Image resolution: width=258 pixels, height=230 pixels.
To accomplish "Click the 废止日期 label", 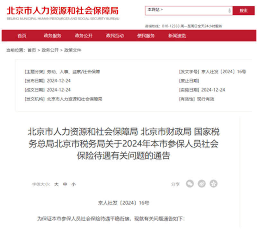I will point(189,81).
